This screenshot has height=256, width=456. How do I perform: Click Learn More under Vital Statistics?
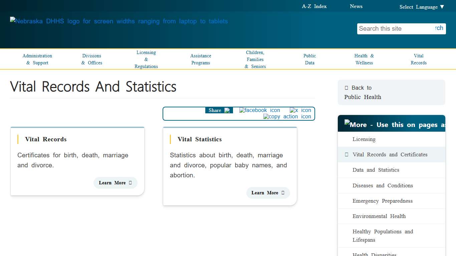pyautogui.click(x=268, y=193)
